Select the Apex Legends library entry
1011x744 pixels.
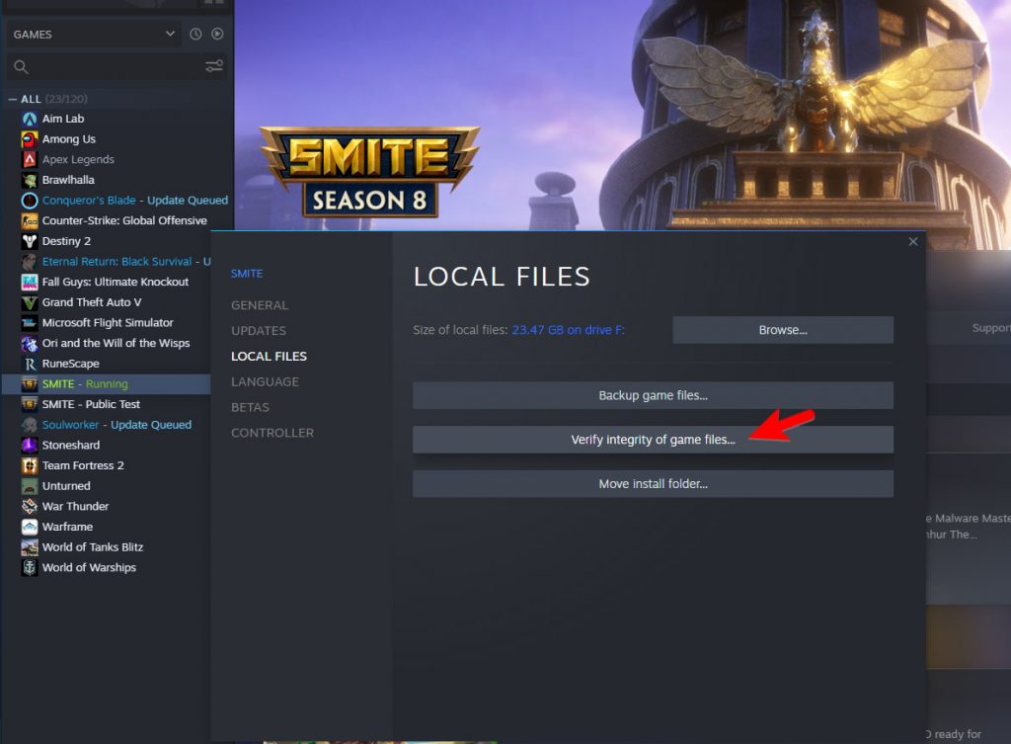tap(78, 159)
